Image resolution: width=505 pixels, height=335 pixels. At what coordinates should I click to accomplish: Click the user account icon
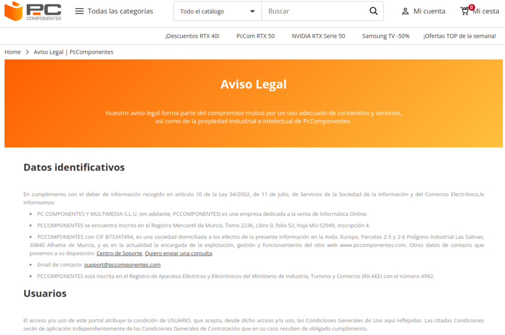(405, 11)
